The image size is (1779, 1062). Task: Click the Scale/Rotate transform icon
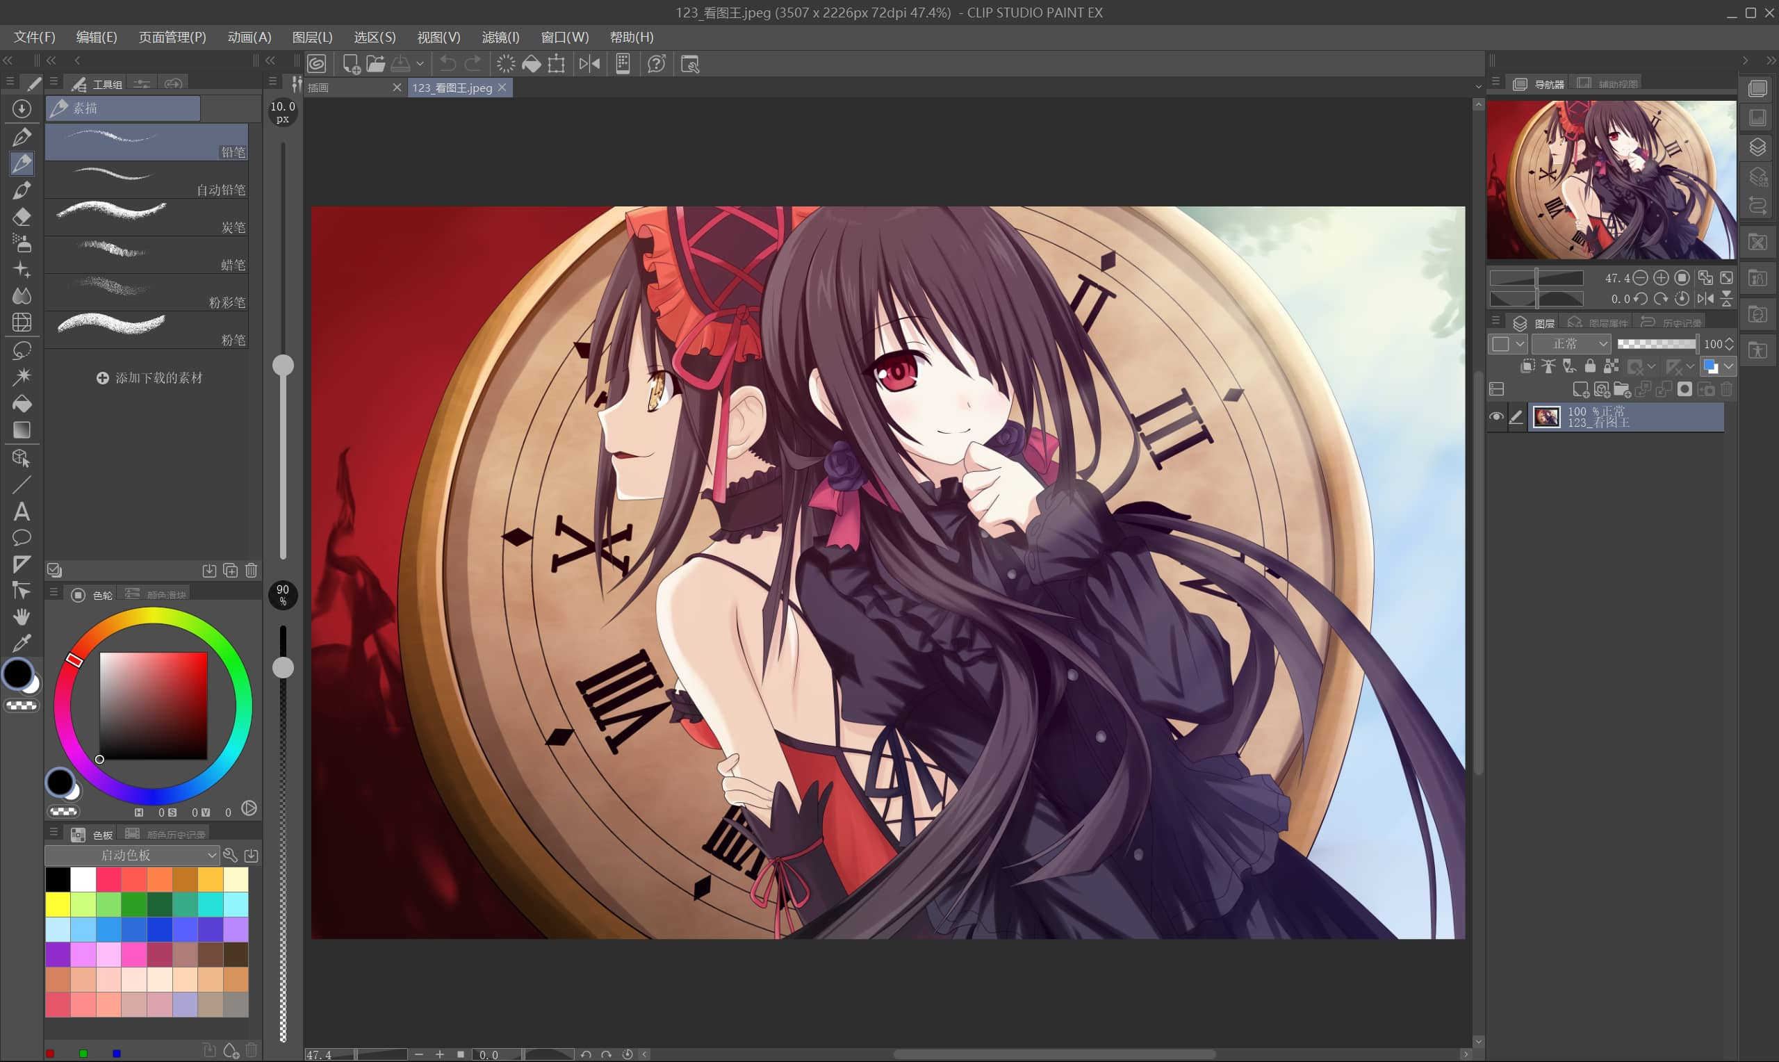[556, 64]
